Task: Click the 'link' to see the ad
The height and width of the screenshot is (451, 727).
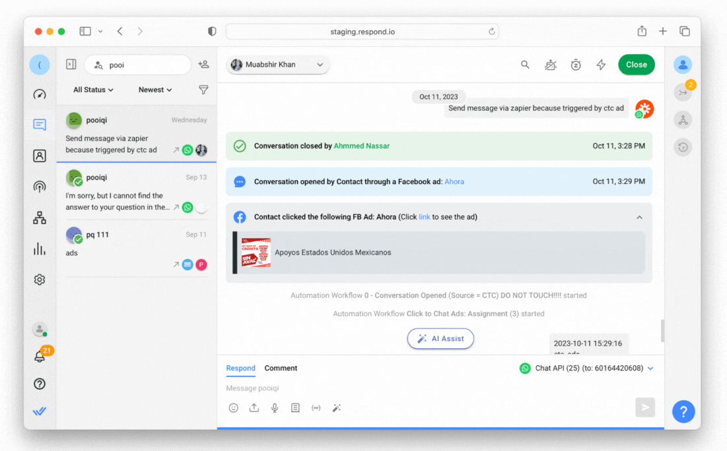Action: [424, 217]
